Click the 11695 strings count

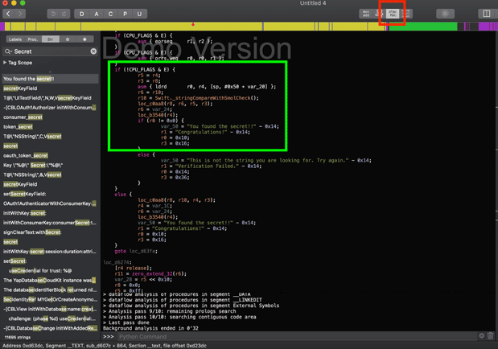[18, 337]
